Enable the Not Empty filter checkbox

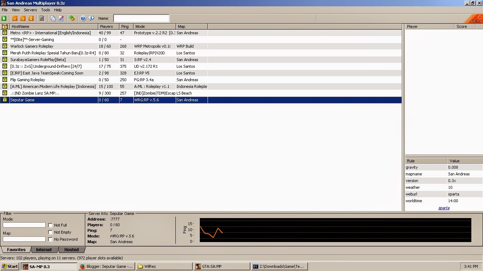(x=50, y=232)
